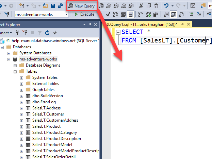Open Object Explorer window position menu
Screen dimensions: 212x159
(x=84, y=24)
